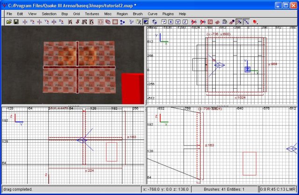Viewport: 299px width, 195px height.
Task: Toggle Scale Y axis lock
Action: click(178, 22)
